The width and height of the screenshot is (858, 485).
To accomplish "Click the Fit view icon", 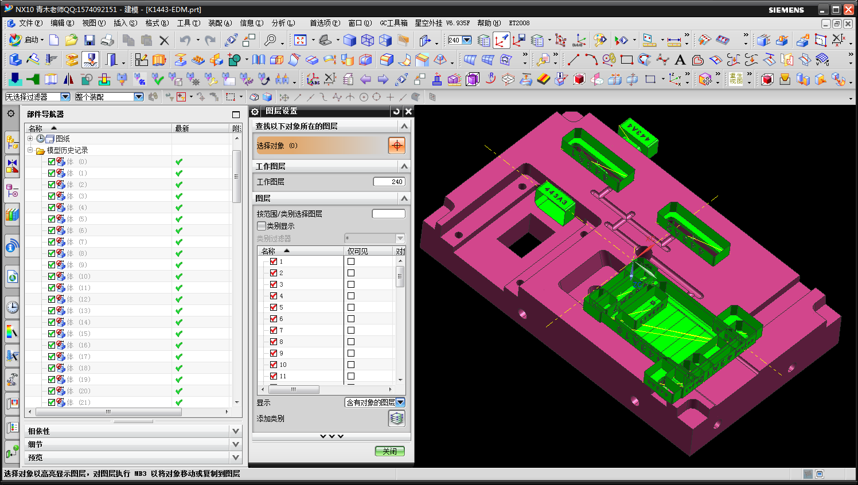I will (x=301, y=40).
